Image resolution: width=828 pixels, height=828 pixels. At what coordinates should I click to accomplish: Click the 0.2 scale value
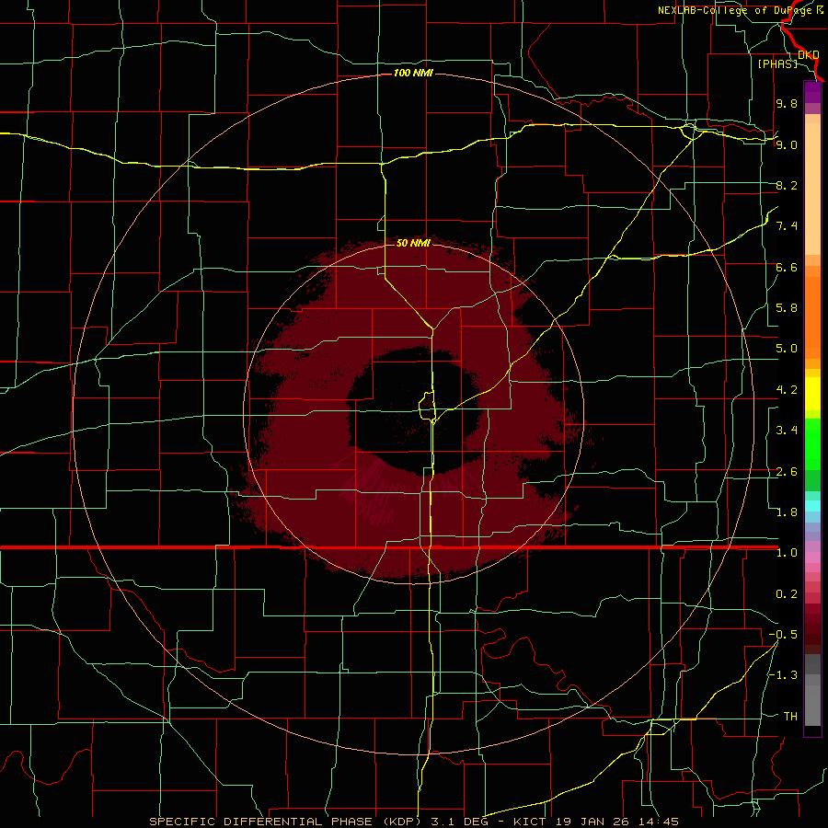click(787, 594)
